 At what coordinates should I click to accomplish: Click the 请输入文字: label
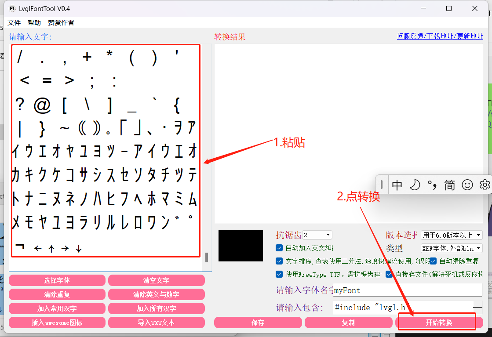30,36
